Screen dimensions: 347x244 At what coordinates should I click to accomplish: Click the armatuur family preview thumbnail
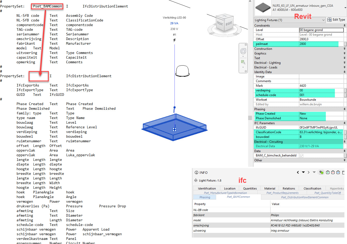[263, 8]
